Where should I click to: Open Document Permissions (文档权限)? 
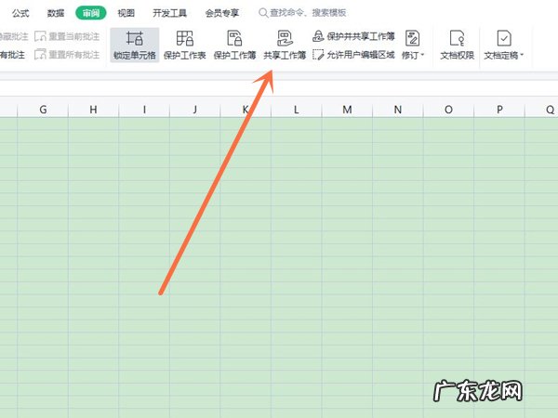[458, 45]
